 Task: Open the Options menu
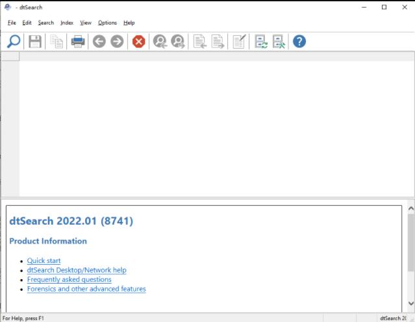click(107, 23)
